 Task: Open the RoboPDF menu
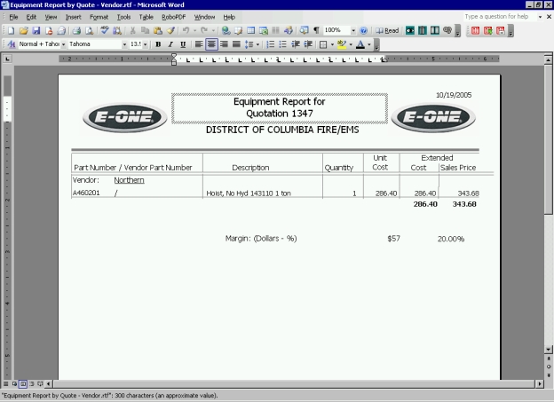173,17
